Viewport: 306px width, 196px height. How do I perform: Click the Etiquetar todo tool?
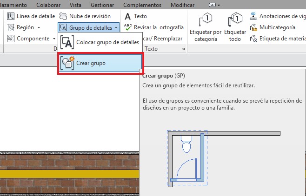click(x=235, y=27)
